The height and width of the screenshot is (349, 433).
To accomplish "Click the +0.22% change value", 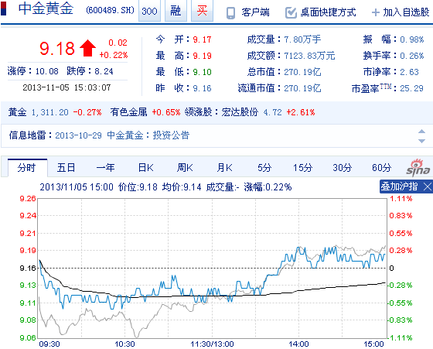I will 114,55.
